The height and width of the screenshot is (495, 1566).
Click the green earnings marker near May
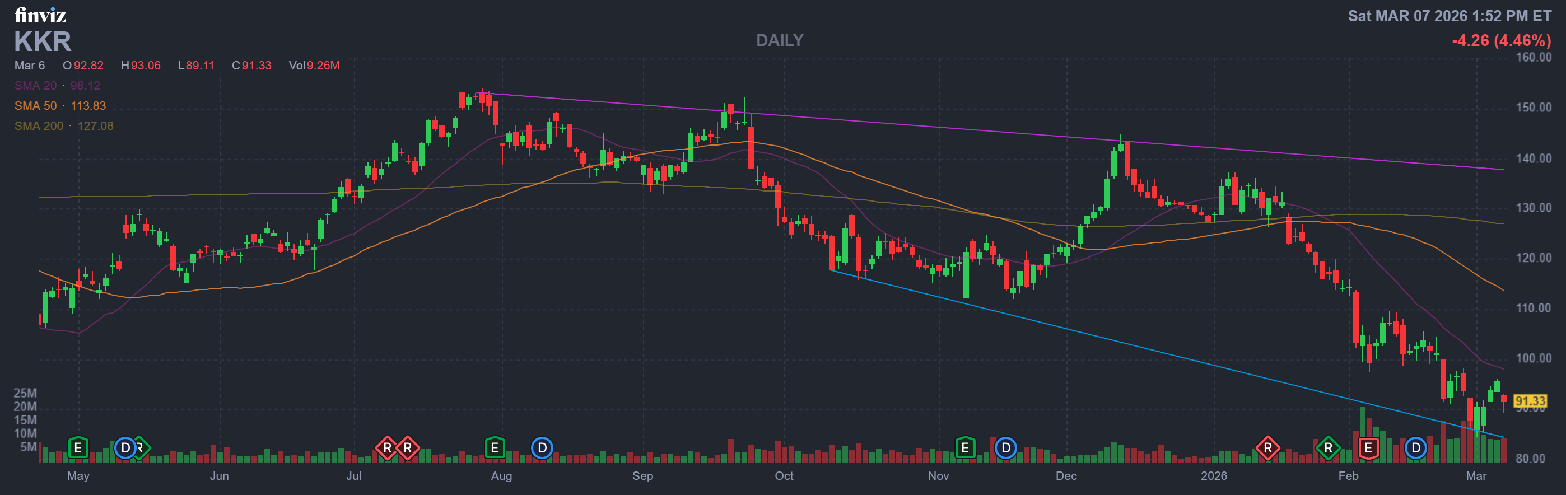78,448
